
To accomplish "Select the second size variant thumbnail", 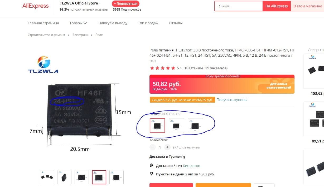I will 176,125.
